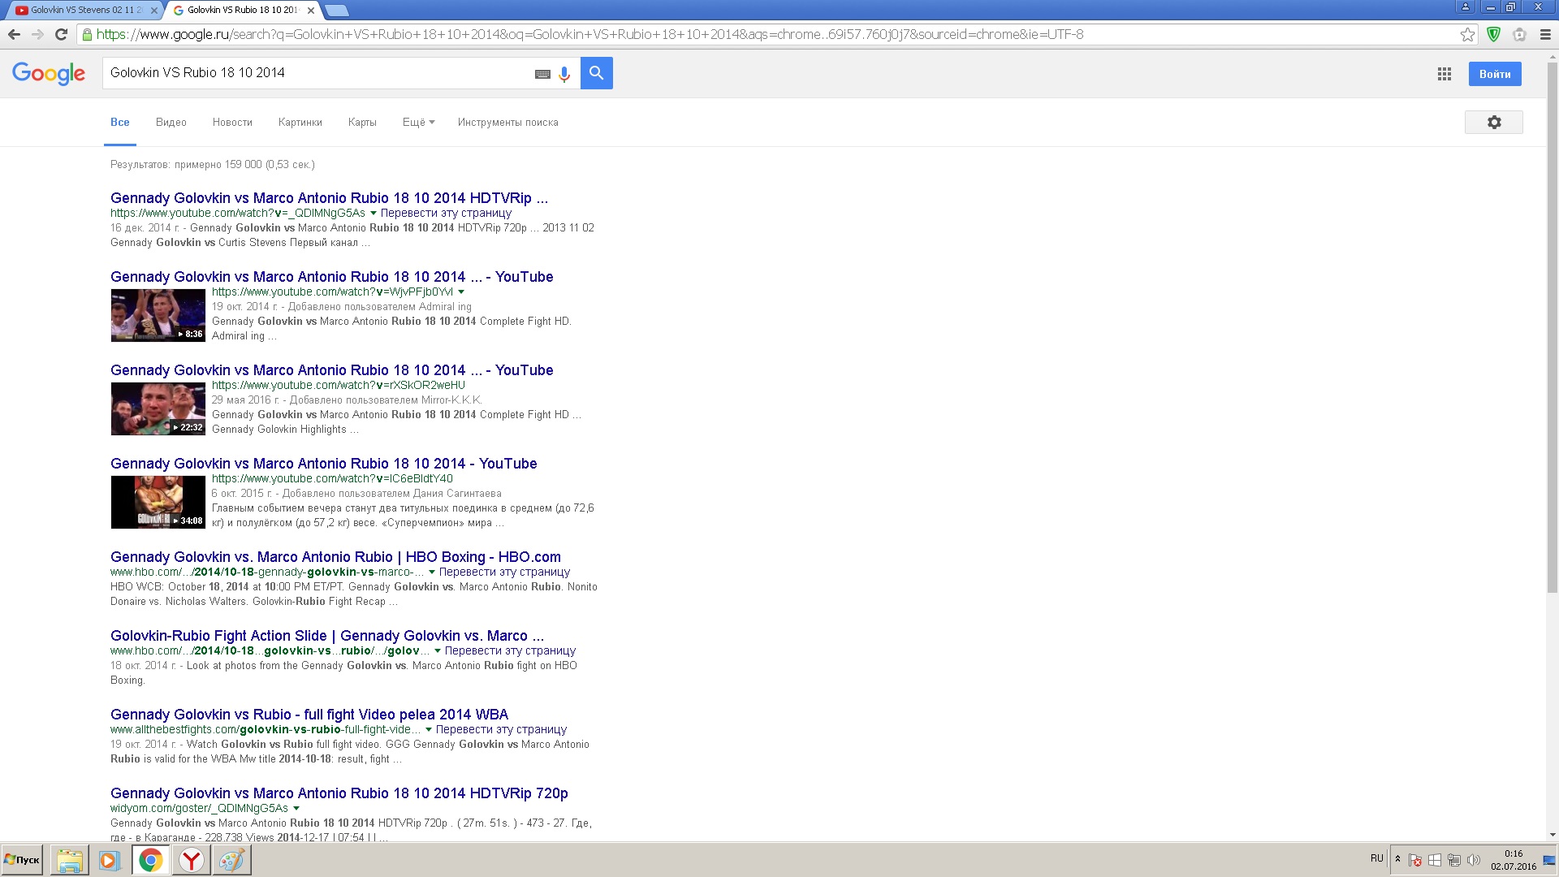
Task: Open Yandex browser from the taskbar
Action: point(192,860)
